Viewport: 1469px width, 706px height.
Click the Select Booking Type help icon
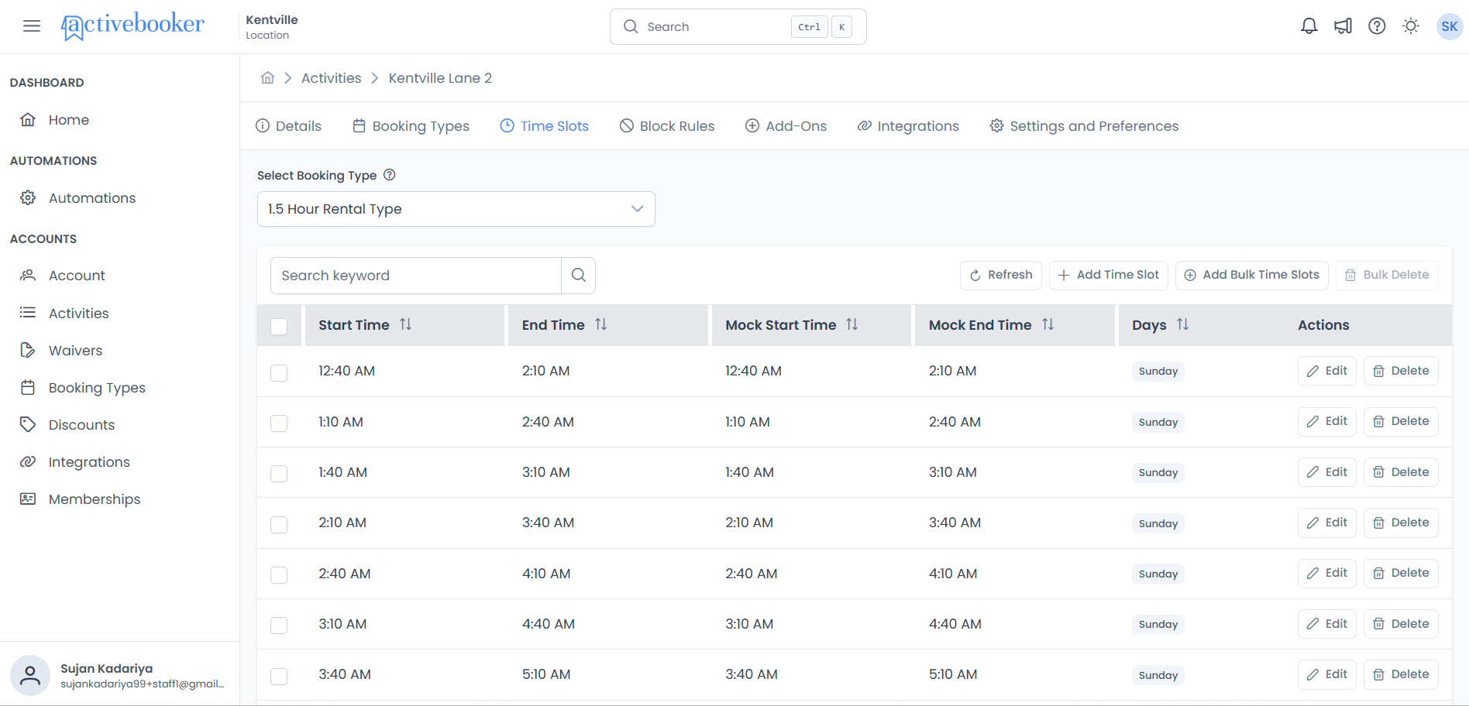390,175
